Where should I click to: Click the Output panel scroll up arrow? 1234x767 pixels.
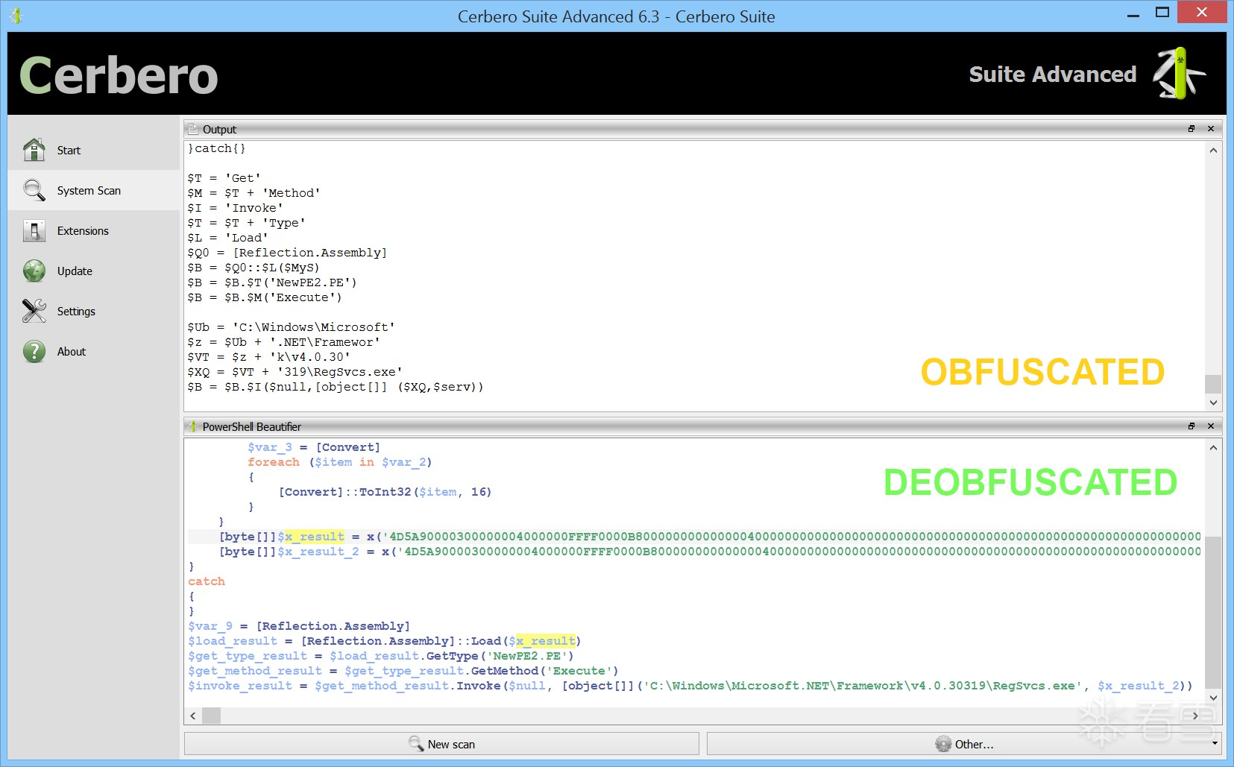pyautogui.click(x=1213, y=151)
